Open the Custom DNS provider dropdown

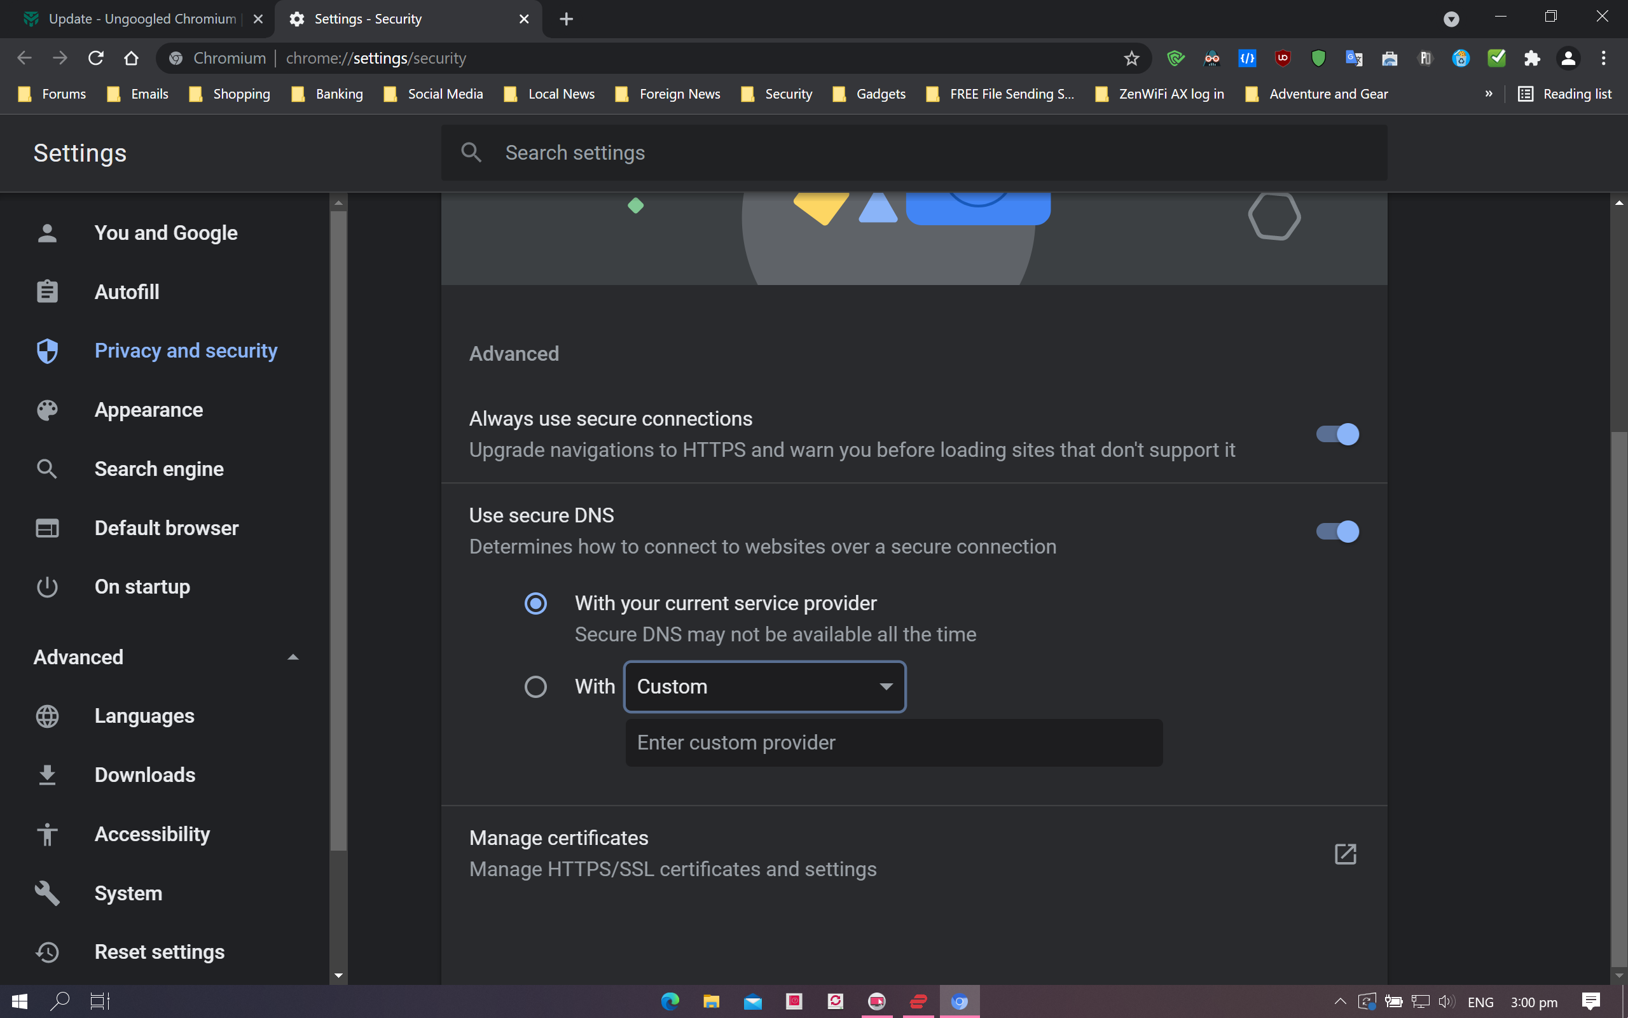coord(764,687)
